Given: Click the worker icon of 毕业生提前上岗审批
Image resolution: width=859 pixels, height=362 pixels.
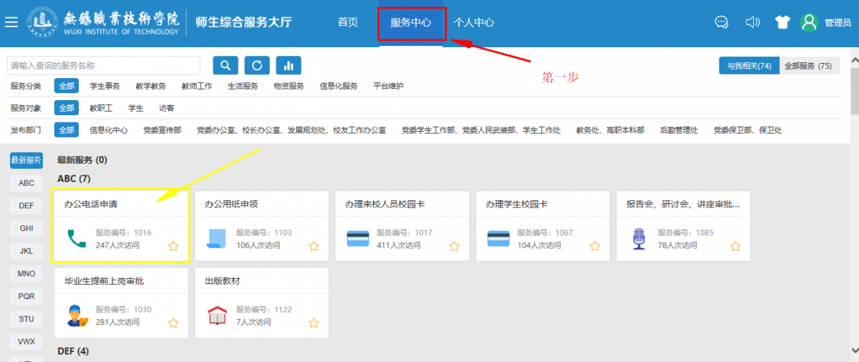Looking at the screenshot, I should click(77, 315).
